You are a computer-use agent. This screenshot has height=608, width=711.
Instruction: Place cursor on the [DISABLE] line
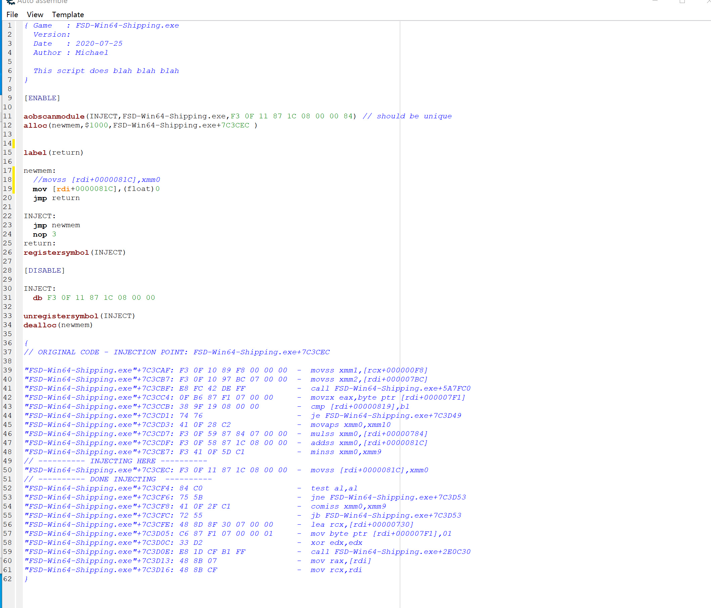click(x=44, y=271)
